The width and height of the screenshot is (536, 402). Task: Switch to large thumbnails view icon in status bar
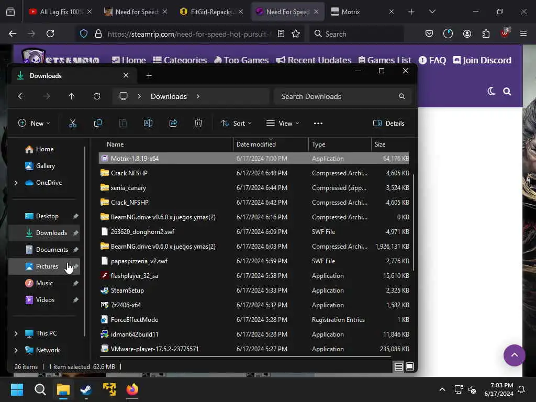click(410, 367)
